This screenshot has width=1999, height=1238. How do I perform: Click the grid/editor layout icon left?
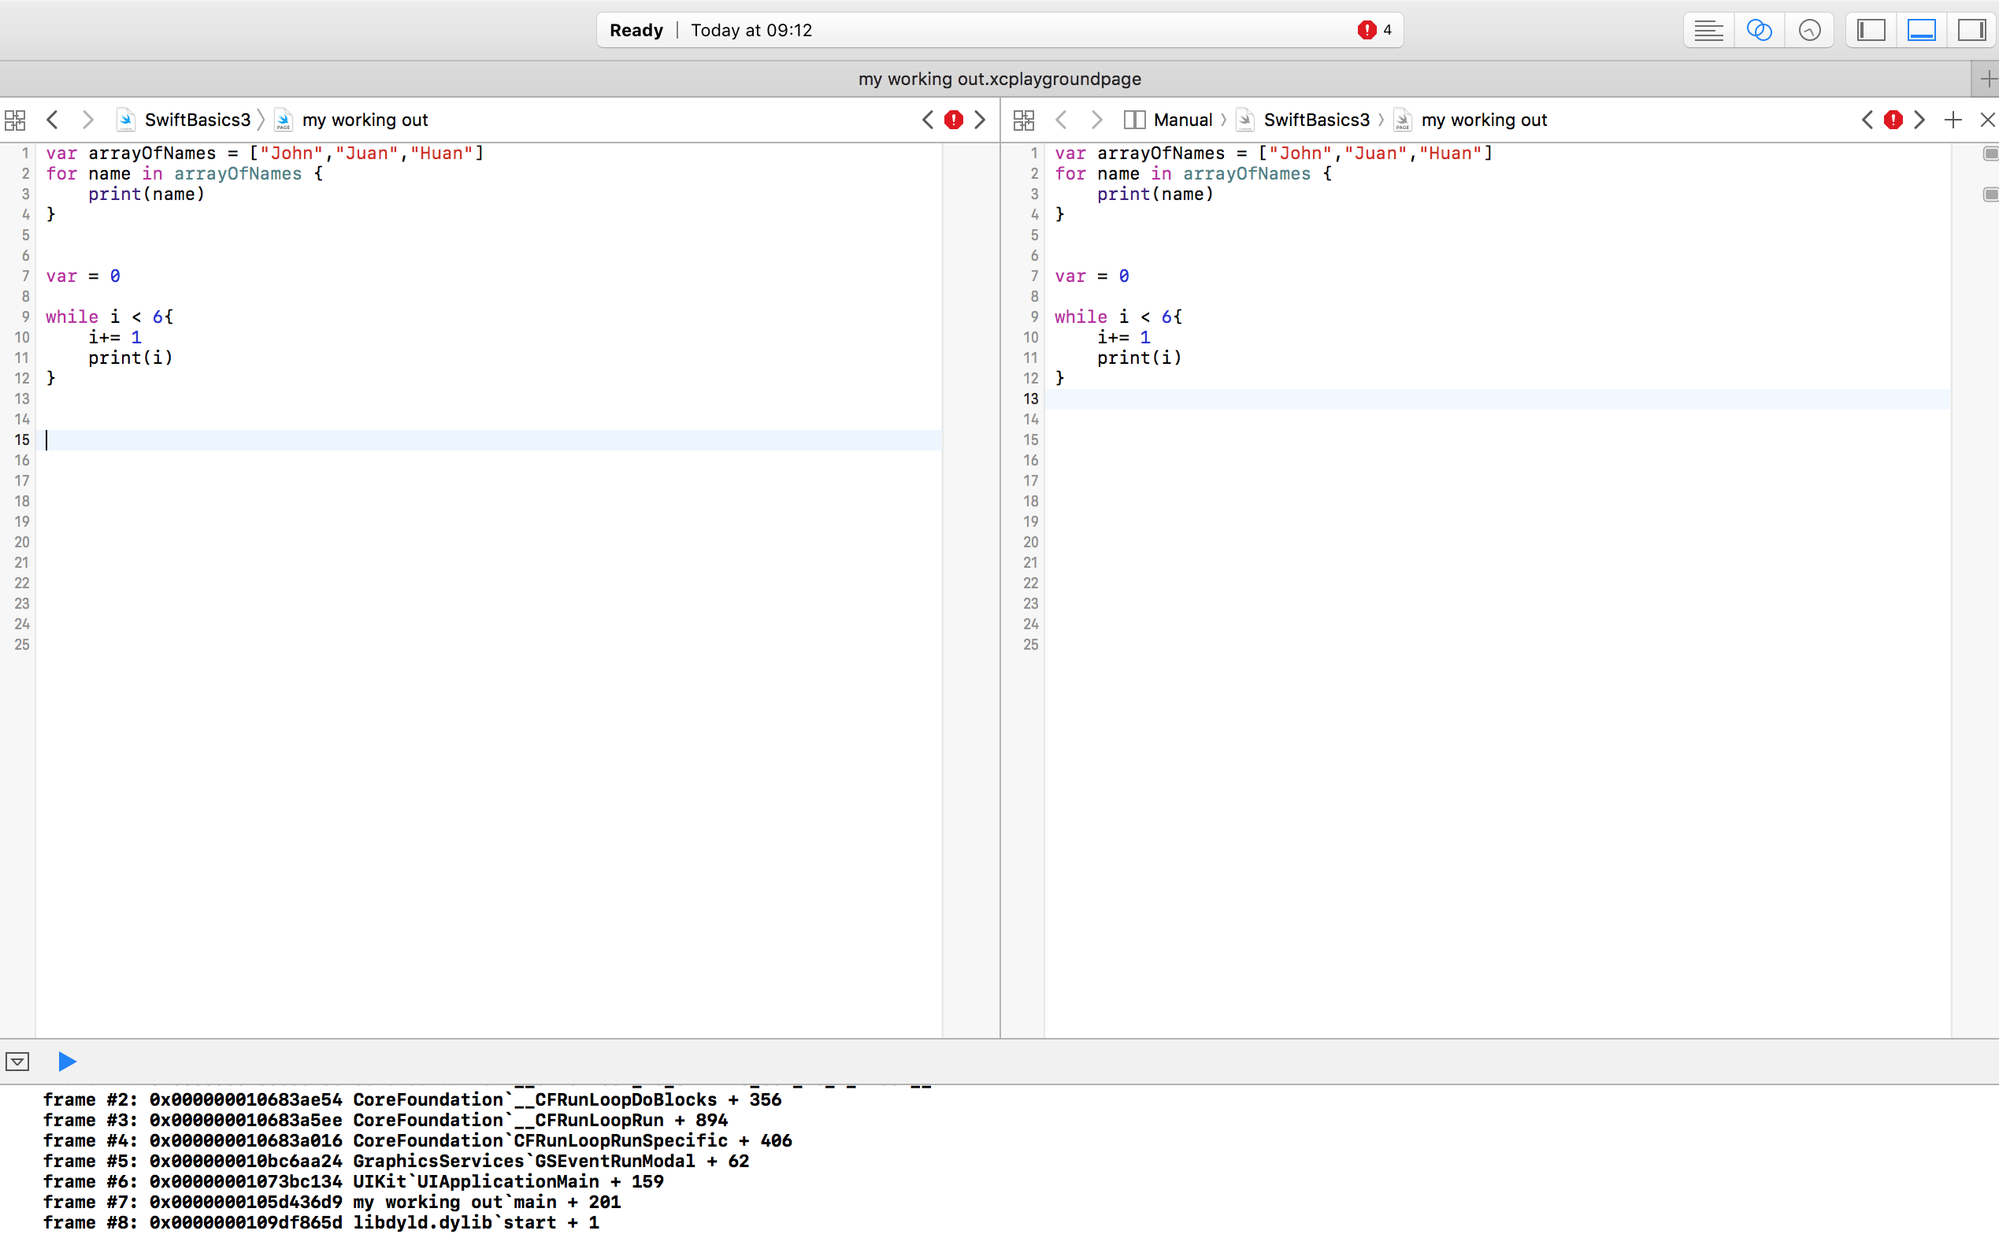pyautogui.click(x=16, y=120)
